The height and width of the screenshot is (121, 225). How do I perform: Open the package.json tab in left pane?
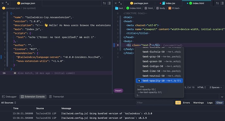[26, 3]
